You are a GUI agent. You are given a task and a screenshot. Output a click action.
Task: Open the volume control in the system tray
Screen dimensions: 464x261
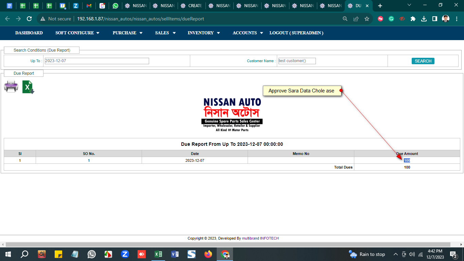412,254
